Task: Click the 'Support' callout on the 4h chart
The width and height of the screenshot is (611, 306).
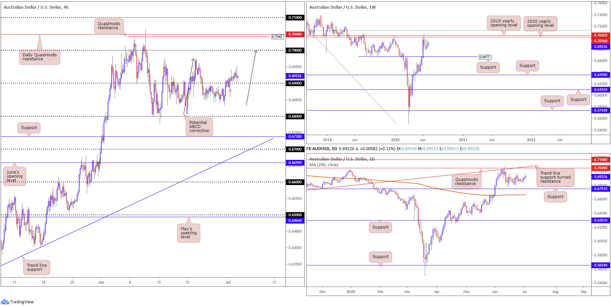Action: click(29, 128)
